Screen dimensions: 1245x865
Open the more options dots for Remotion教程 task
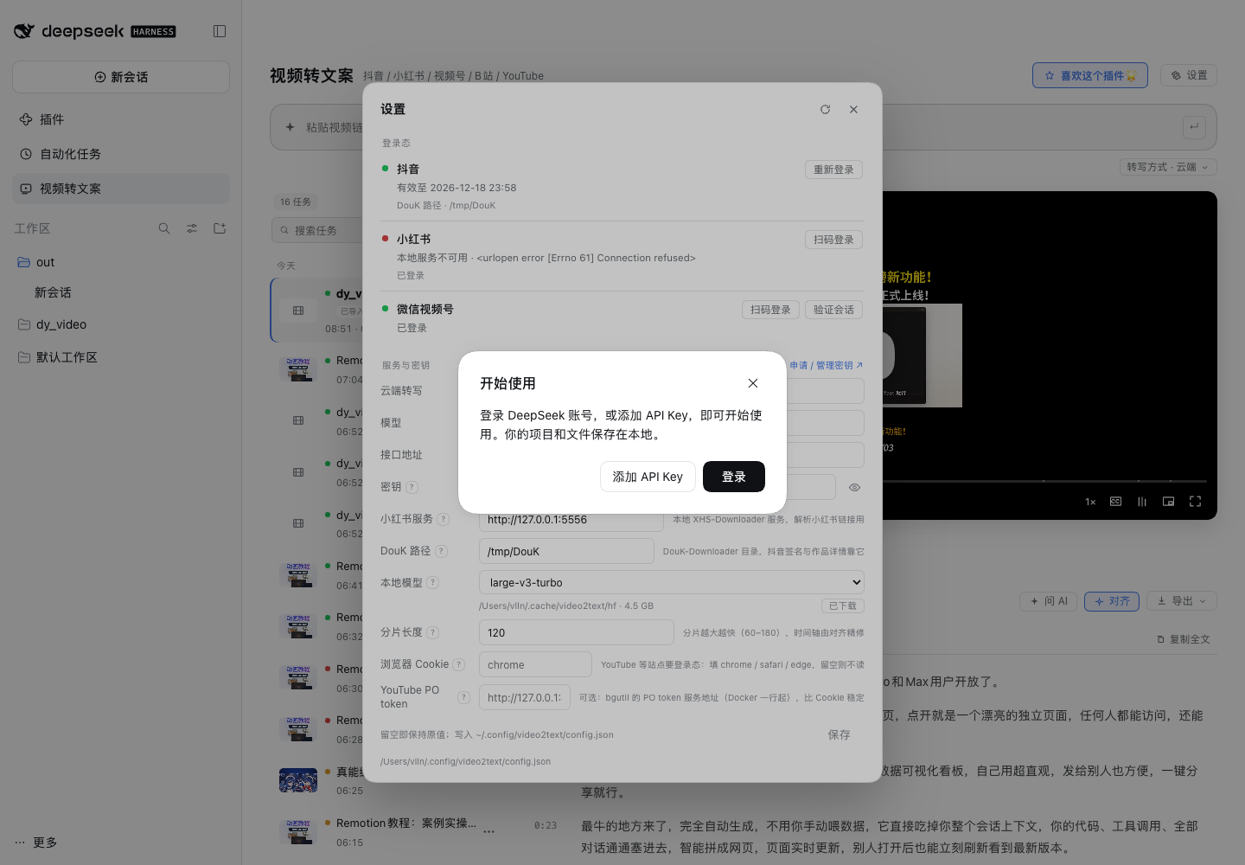point(488,832)
